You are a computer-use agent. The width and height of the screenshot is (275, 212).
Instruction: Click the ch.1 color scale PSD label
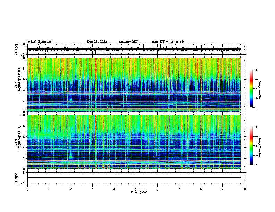click(x=260, y=90)
